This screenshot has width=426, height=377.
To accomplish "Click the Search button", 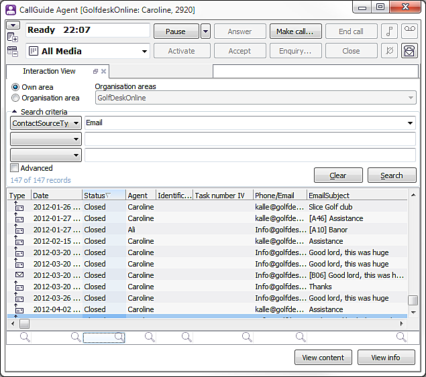I will click(392, 175).
